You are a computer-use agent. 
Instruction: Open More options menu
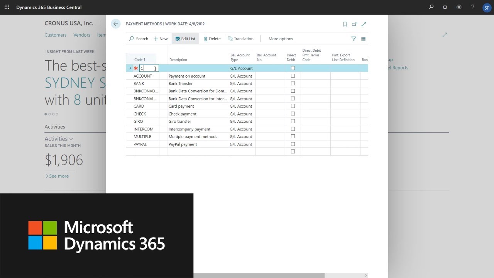click(281, 39)
